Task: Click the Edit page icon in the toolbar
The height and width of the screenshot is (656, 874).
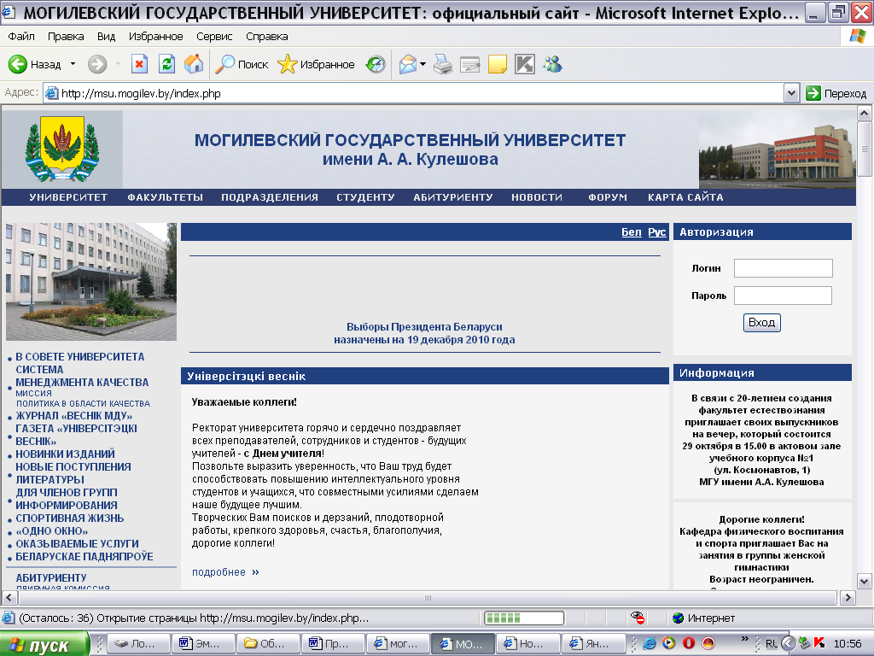Action: tap(470, 65)
